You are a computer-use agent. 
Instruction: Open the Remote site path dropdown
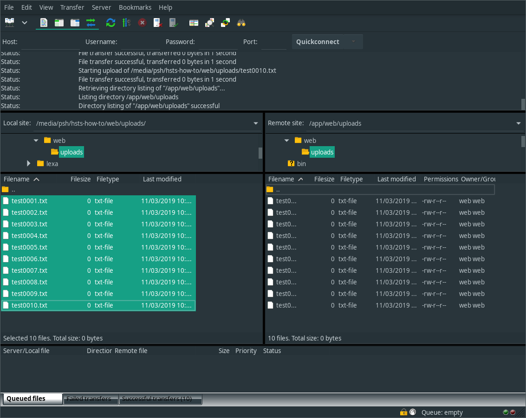point(518,123)
